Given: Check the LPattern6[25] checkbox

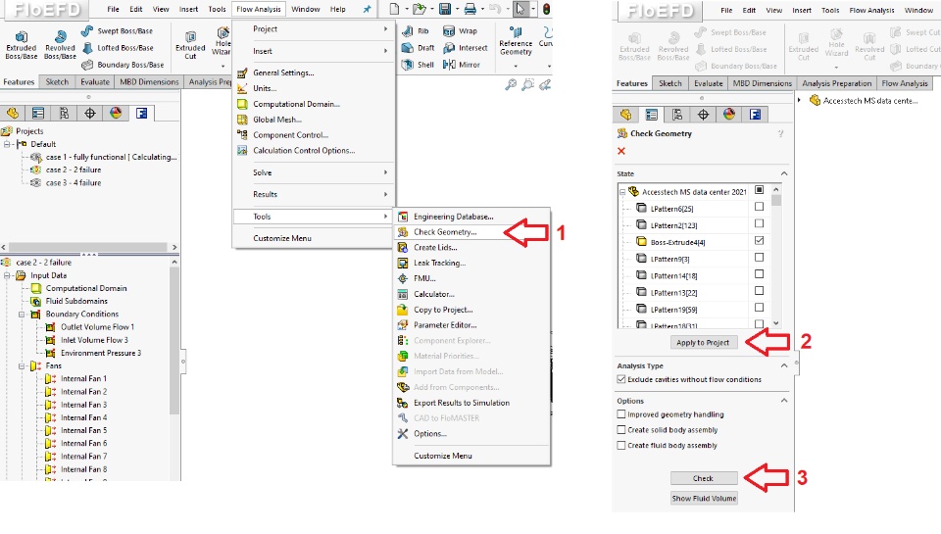Looking at the screenshot, I should click(x=759, y=207).
